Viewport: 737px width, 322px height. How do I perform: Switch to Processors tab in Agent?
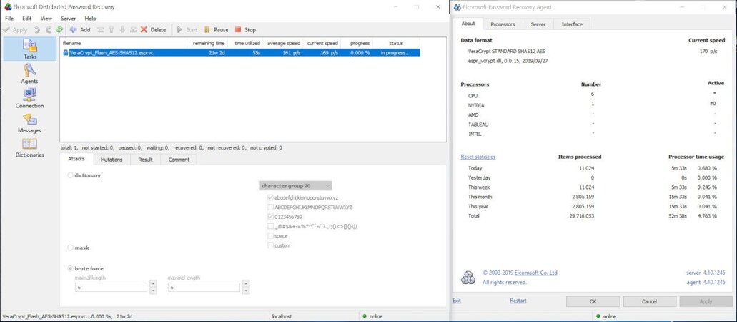[x=503, y=24]
